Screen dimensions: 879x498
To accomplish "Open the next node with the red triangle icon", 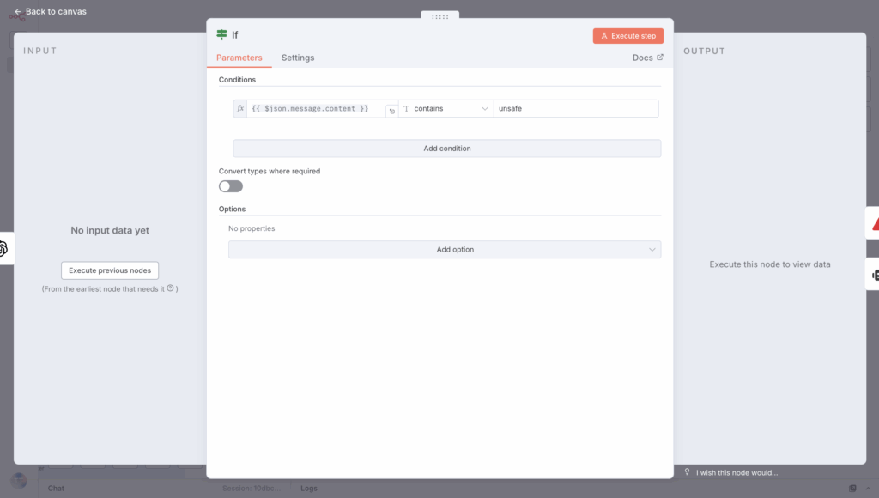I will [874, 223].
